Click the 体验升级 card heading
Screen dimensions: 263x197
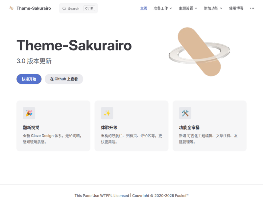click(109, 128)
